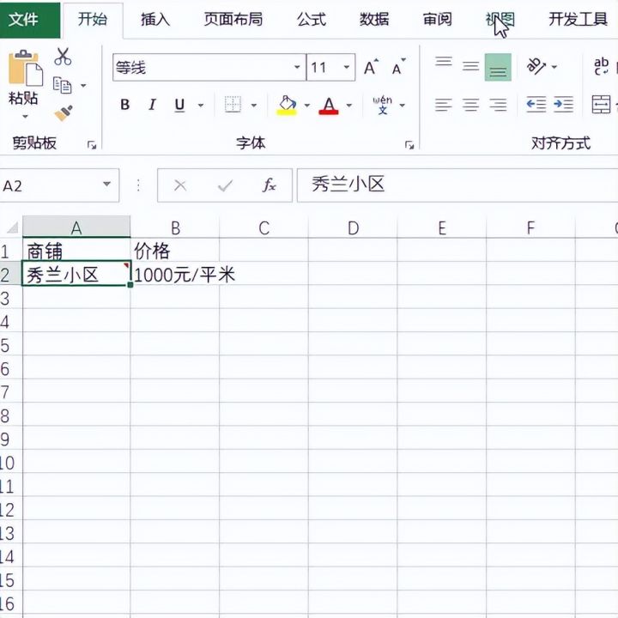Viewport: 618px width, 618px height.
Task: Select the Format Painter brush
Action: 64,112
